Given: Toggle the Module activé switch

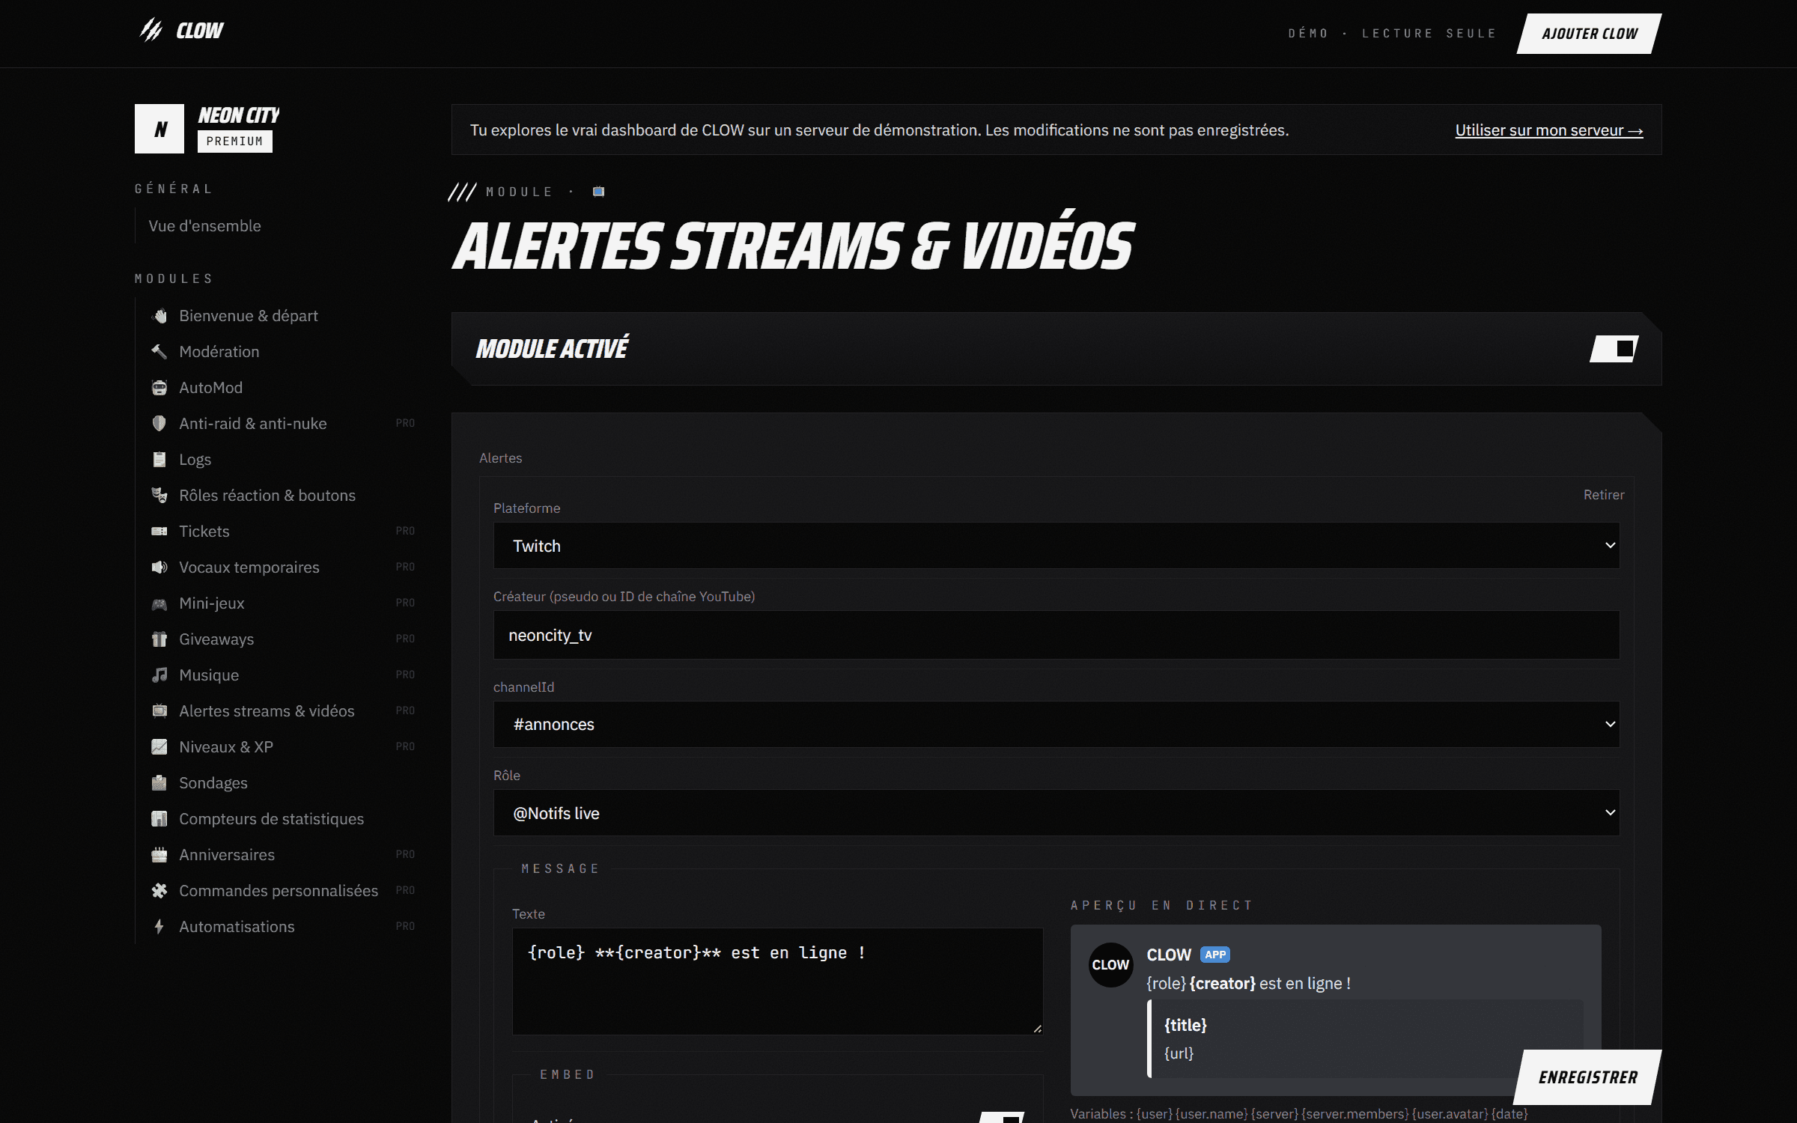Looking at the screenshot, I should coord(1614,349).
